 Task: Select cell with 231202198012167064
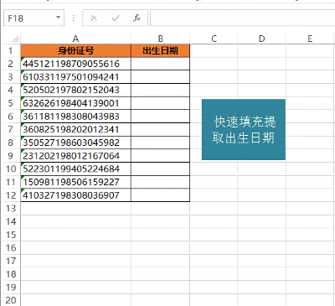coord(75,156)
